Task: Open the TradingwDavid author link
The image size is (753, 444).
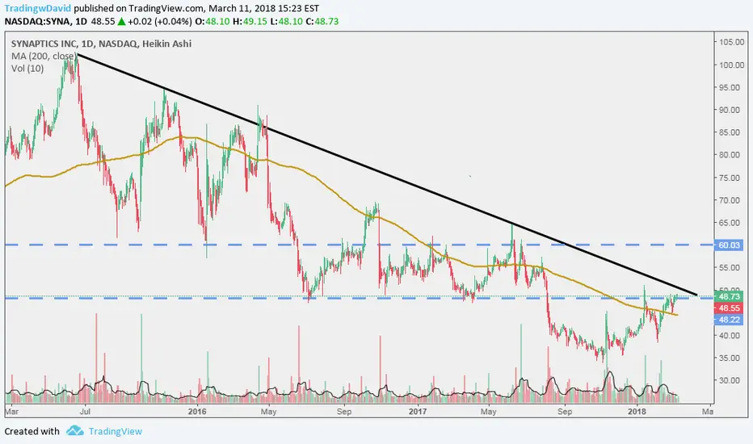Action: (x=38, y=8)
